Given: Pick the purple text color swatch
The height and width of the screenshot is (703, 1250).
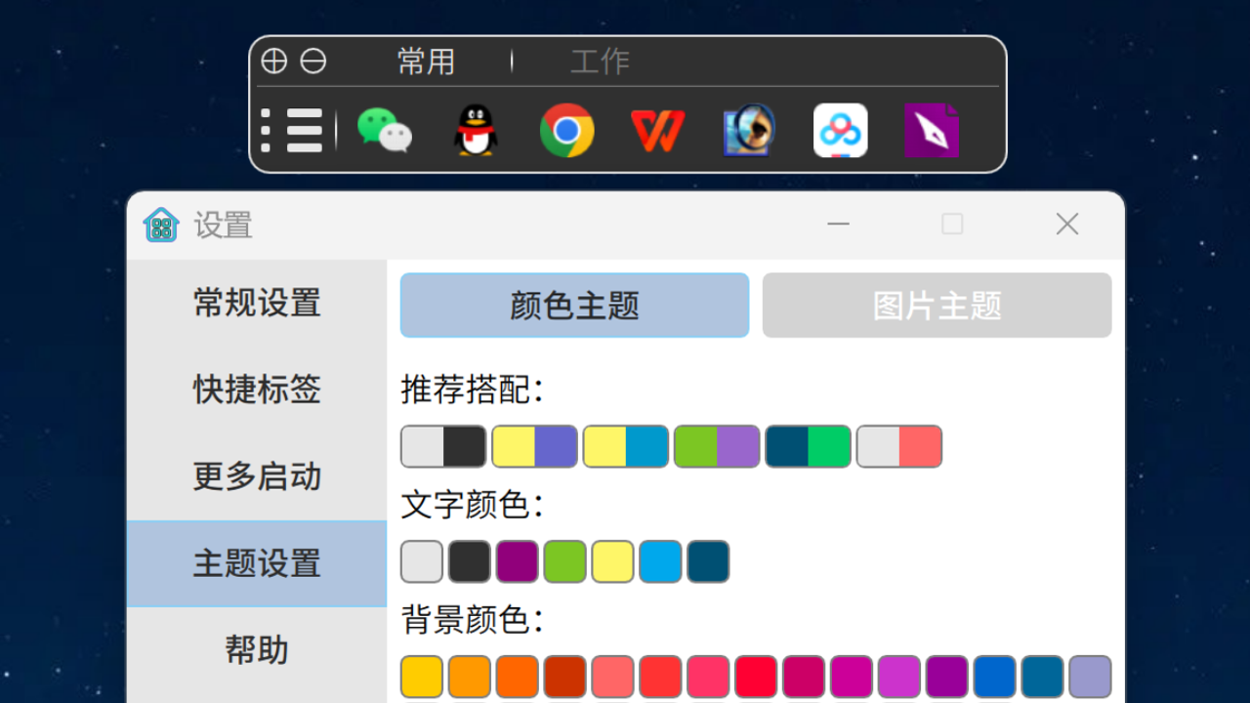Looking at the screenshot, I should [518, 561].
